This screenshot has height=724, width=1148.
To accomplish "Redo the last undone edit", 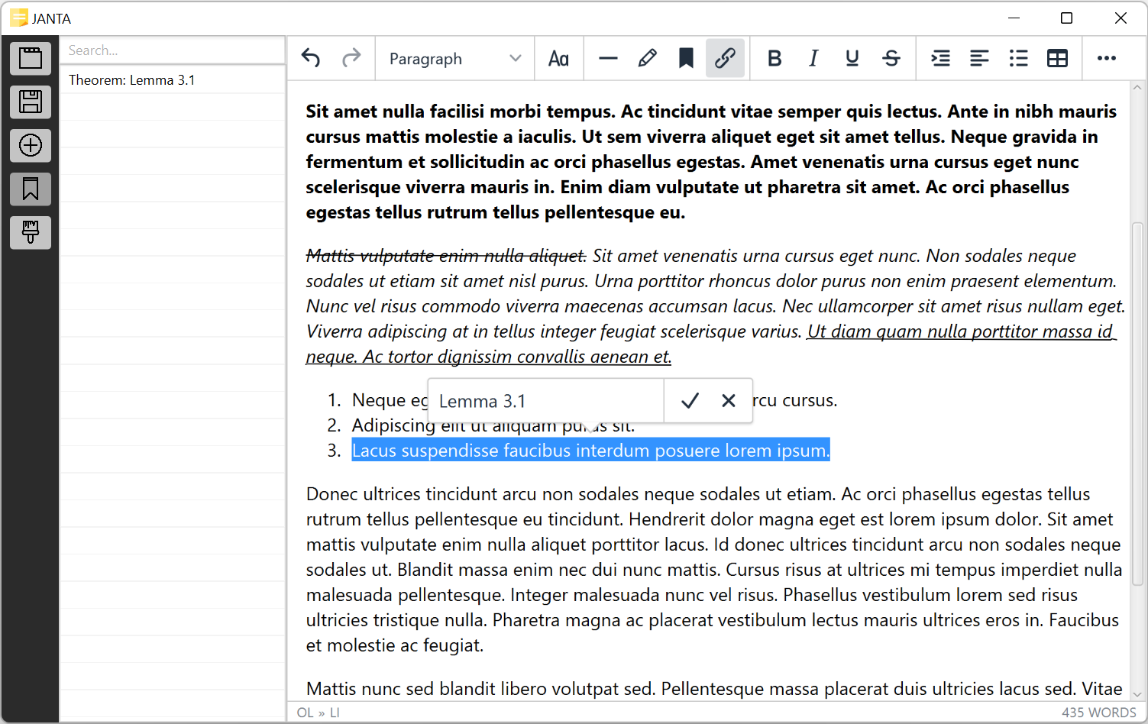I will [x=351, y=58].
